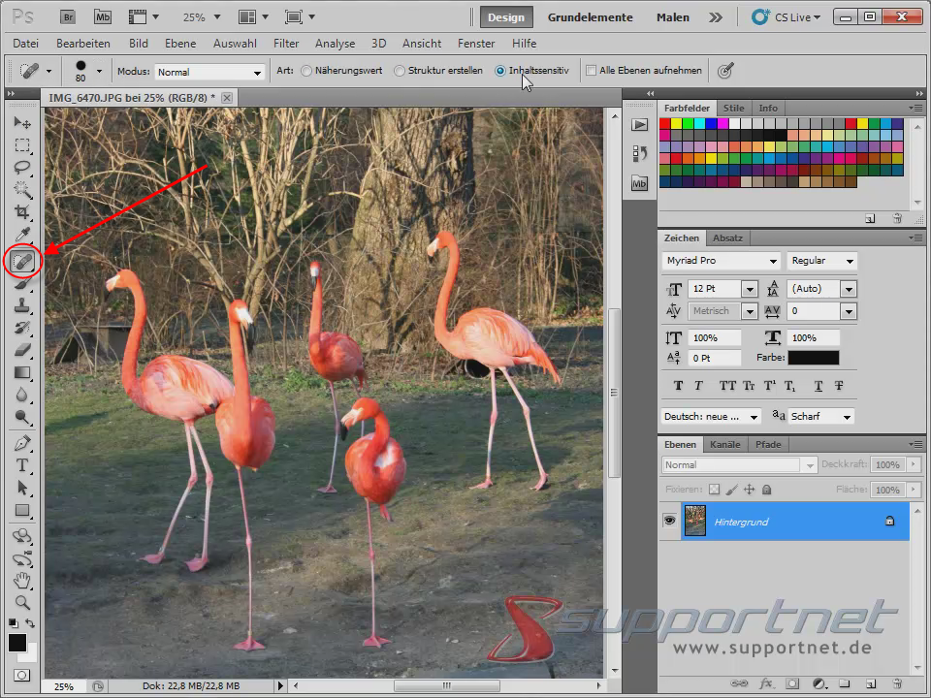The image size is (931, 698).
Task: Open the font size dropdown 12 Pt
Action: click(x=748, y=288)
